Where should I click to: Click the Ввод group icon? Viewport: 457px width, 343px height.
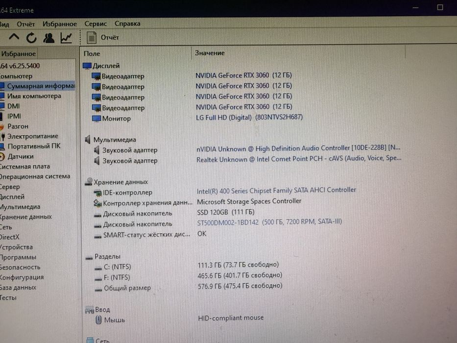pyautogui.click(x=89, y=310)
